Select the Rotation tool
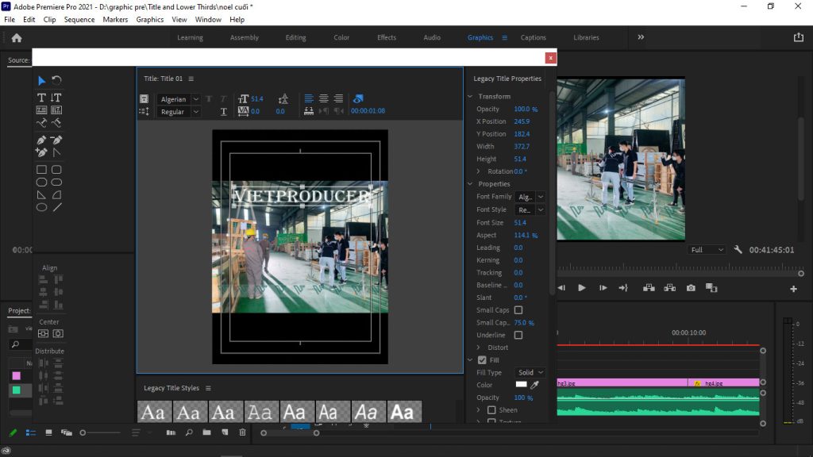The height and width of the screenshot is (457, 813). (x=56, y=80)
